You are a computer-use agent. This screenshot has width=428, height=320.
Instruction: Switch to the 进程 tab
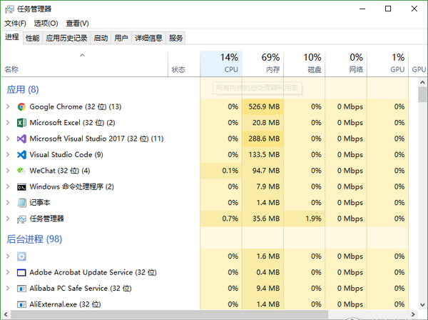pyautogui.click(x=12, y=37)
